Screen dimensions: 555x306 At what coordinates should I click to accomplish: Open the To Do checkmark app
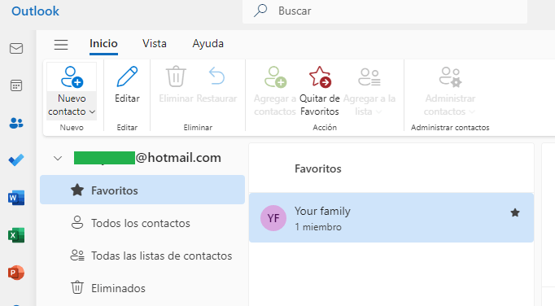16,160
